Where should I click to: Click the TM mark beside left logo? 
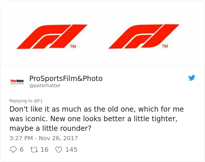point(73,46)
